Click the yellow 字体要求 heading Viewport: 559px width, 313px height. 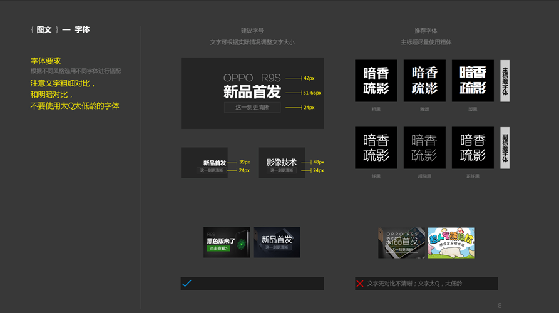(x=46, y=61)
